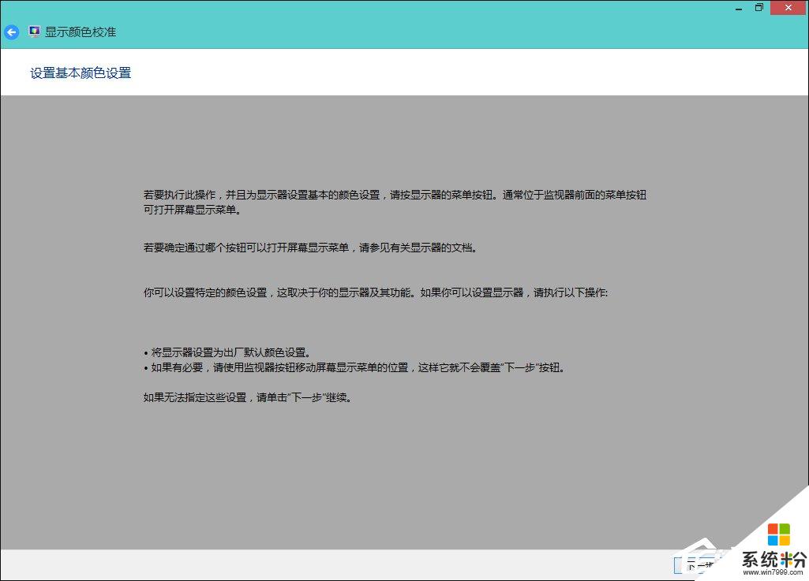The width and height of the screenshot is (809, 581).
Task: Click the paragraph starting 若要确定通过哪个按钮
Action: pyautogui.click(x=310, y=248)
